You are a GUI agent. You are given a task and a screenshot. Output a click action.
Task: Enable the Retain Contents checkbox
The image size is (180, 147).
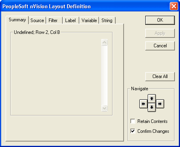pos(133,121)
